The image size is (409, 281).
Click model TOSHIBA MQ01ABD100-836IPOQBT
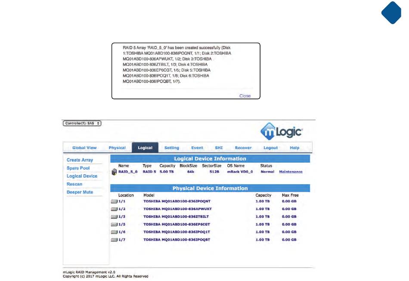[177, 240]
